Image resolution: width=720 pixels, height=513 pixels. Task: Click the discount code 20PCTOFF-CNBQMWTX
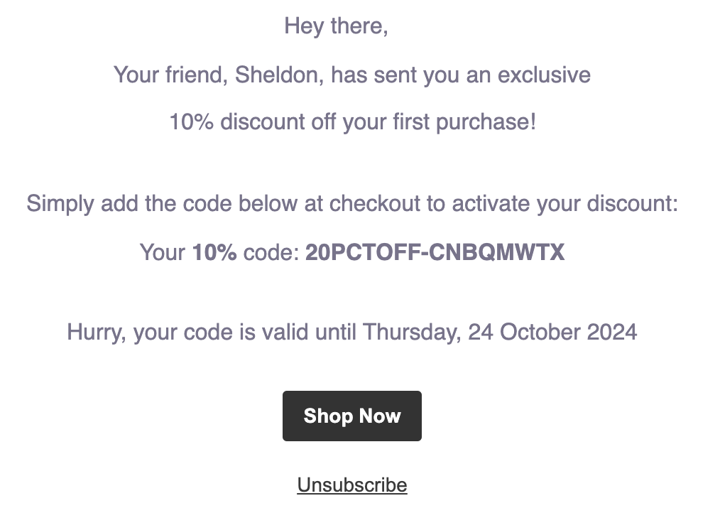435,252
